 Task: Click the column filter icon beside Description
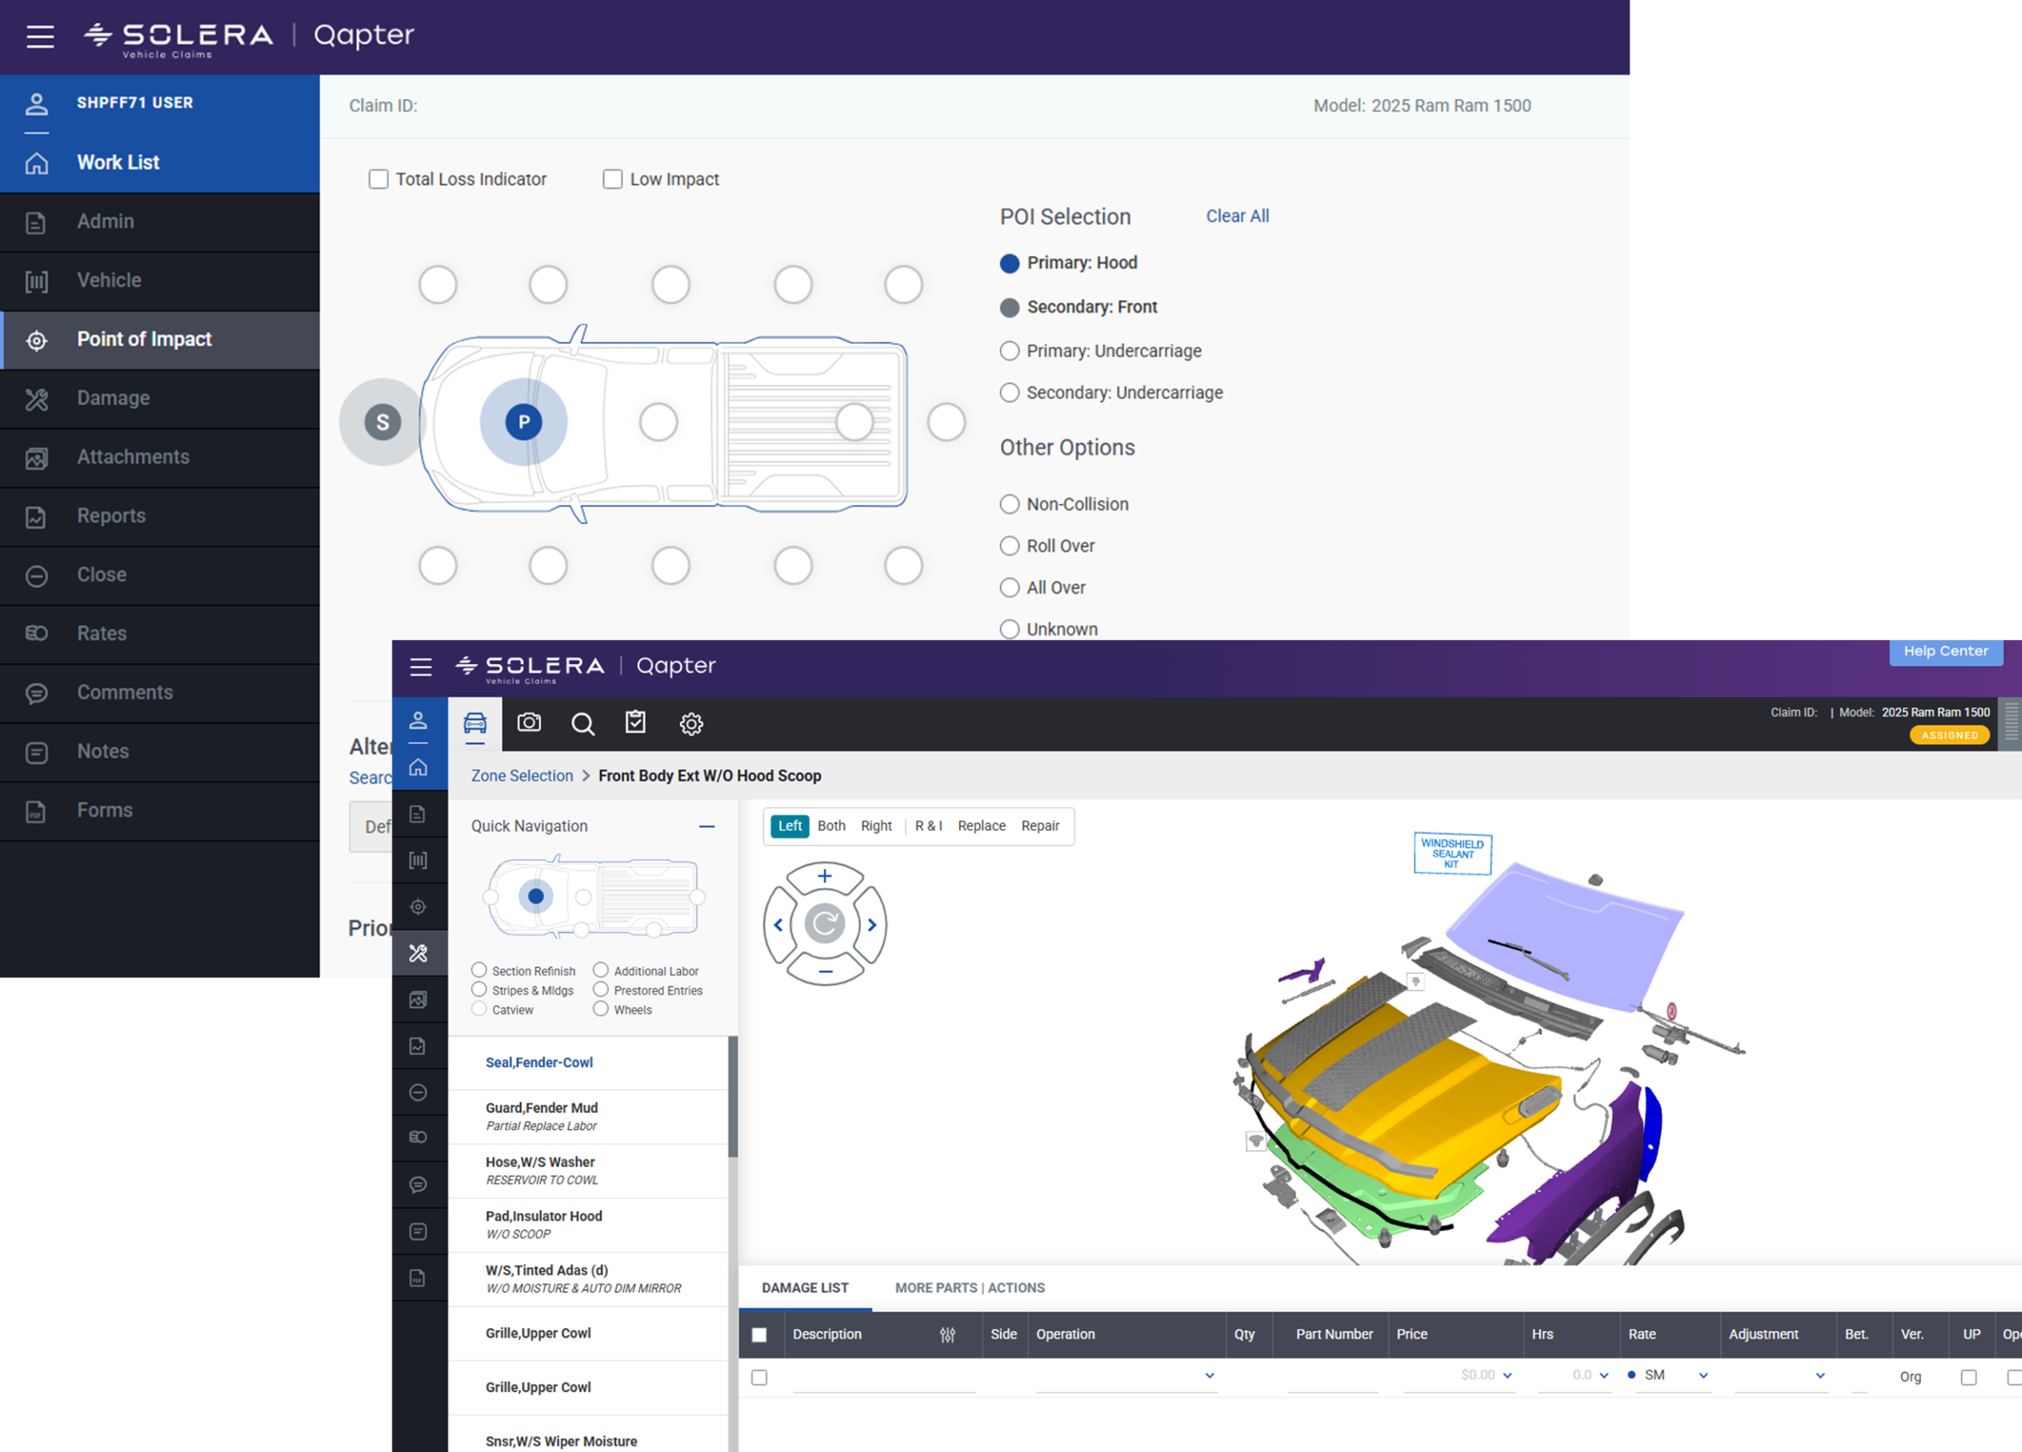[948, 1334]
